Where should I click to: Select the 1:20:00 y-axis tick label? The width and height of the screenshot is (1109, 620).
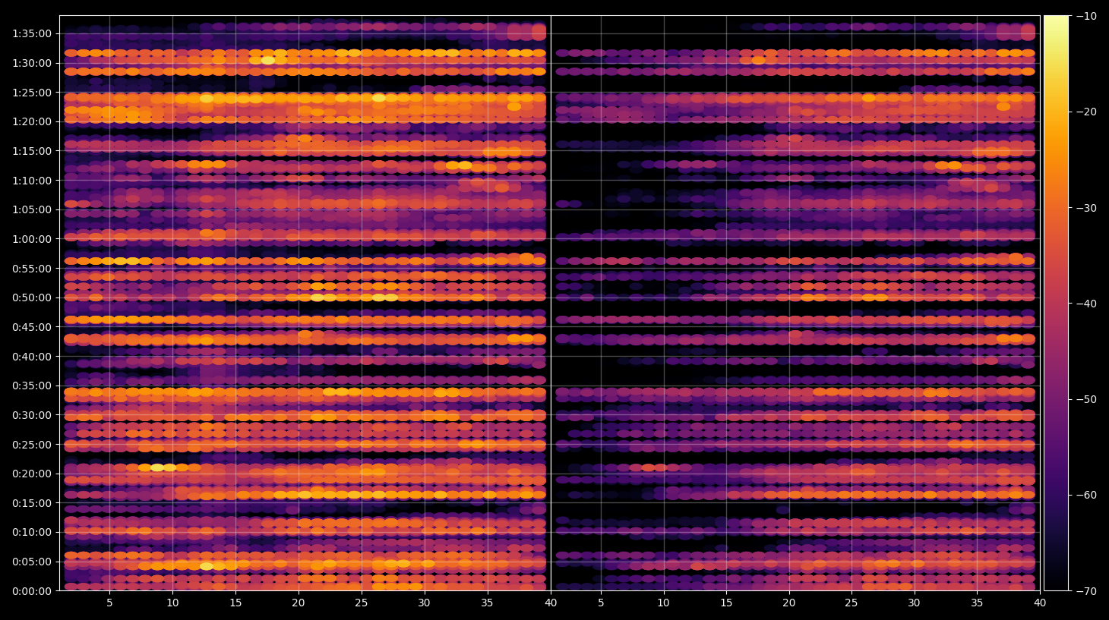32,121
